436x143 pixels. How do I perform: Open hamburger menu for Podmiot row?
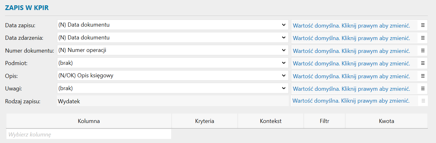tap(423, 63)
